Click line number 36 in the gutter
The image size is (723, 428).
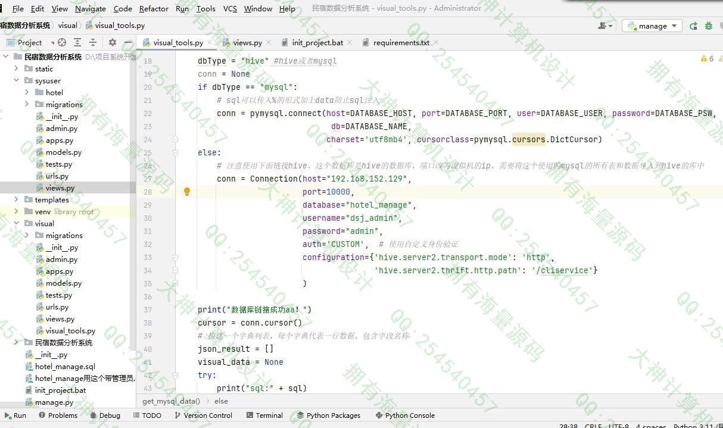pos(148,296)
